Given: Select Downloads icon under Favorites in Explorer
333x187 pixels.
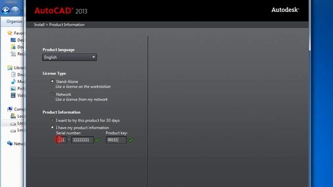Looking at the screenshot, I should [x=13, y=47].
